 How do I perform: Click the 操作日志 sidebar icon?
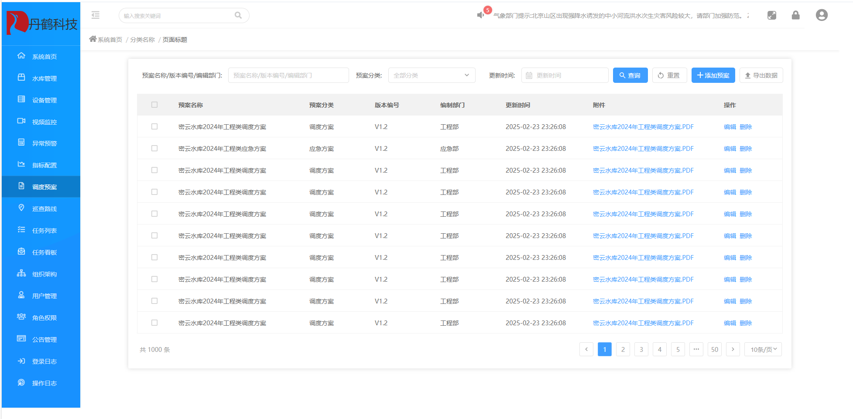click(21, 382)
